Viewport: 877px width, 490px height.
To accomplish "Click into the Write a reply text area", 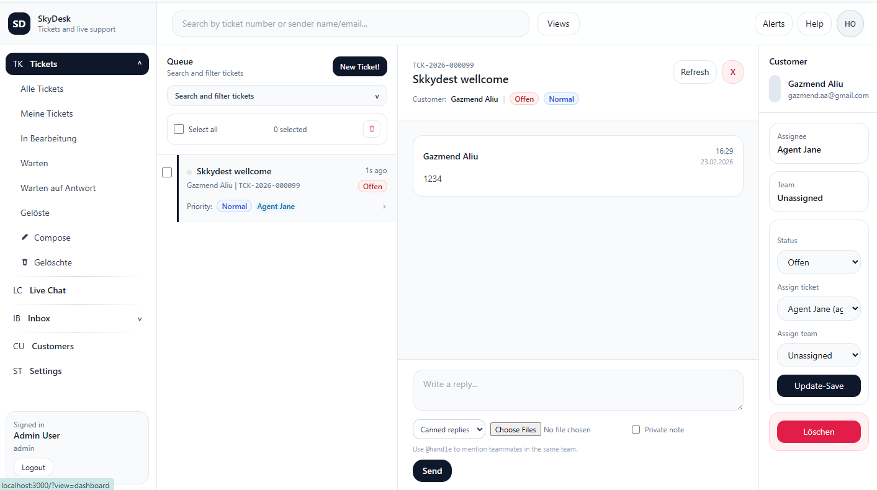I will [577, 390].
